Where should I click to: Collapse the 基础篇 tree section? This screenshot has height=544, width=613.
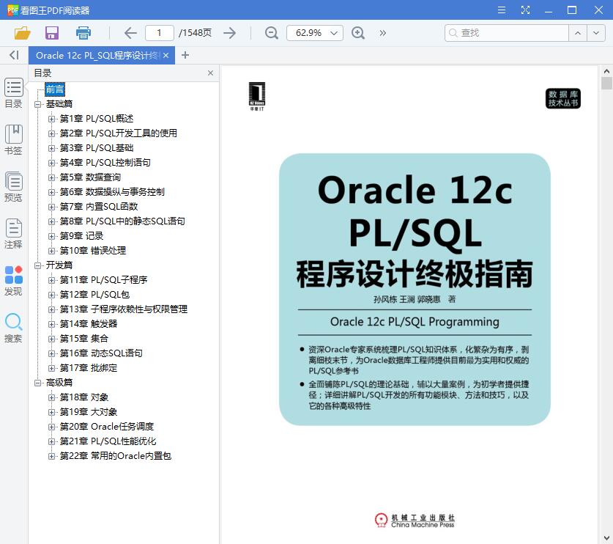click(x=37, y=104)
